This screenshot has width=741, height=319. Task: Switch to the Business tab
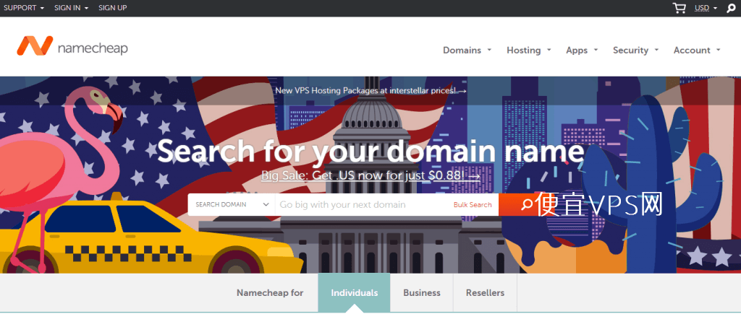(422, 292)
